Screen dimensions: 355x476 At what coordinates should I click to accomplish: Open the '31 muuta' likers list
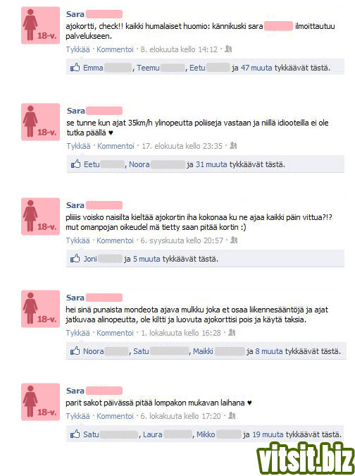coord(211,164)
